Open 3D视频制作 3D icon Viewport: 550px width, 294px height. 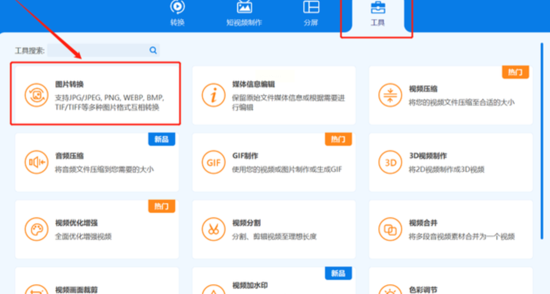click(390, 162)
